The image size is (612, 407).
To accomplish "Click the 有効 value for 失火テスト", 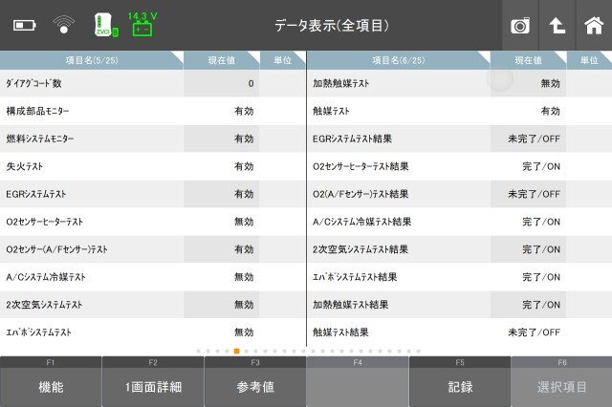I will (x=244, y=166).
